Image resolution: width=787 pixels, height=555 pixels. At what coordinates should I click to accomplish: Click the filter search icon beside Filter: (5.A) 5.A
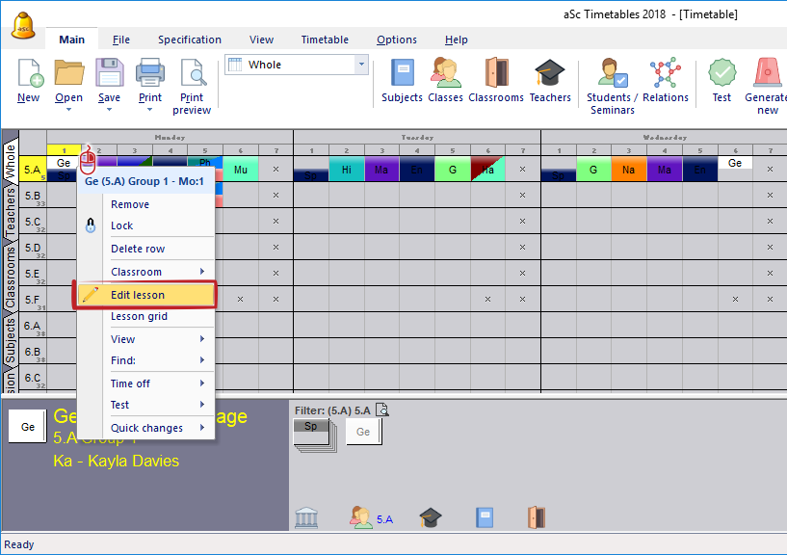382,410
